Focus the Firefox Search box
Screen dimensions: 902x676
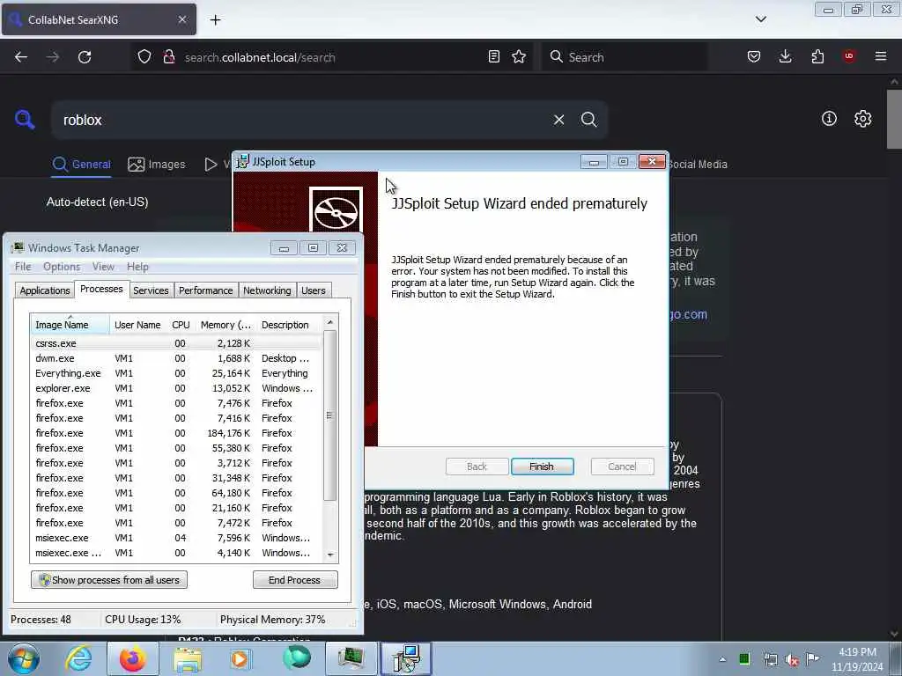pos(624,57)
